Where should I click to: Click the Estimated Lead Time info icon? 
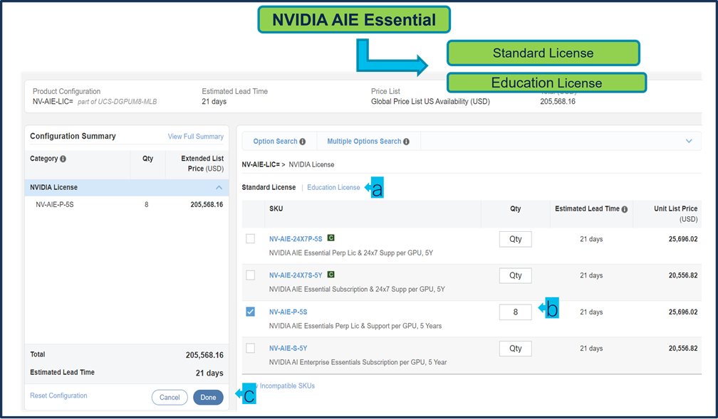(625, 209)
